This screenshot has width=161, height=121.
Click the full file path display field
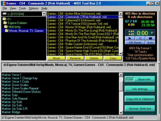tap(79, 67)
